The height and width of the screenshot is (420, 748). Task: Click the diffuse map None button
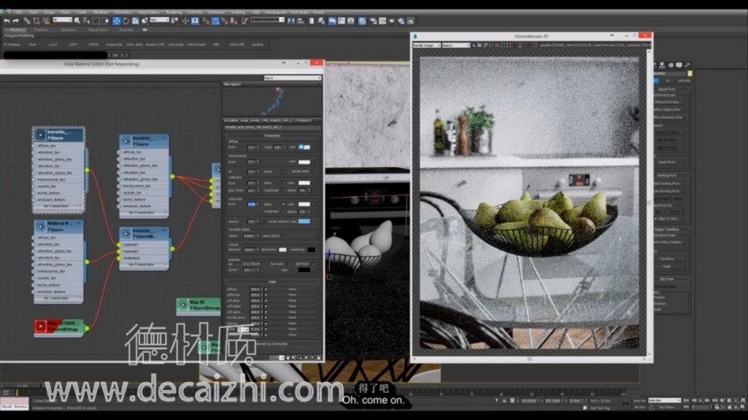(x=292, y=289)
